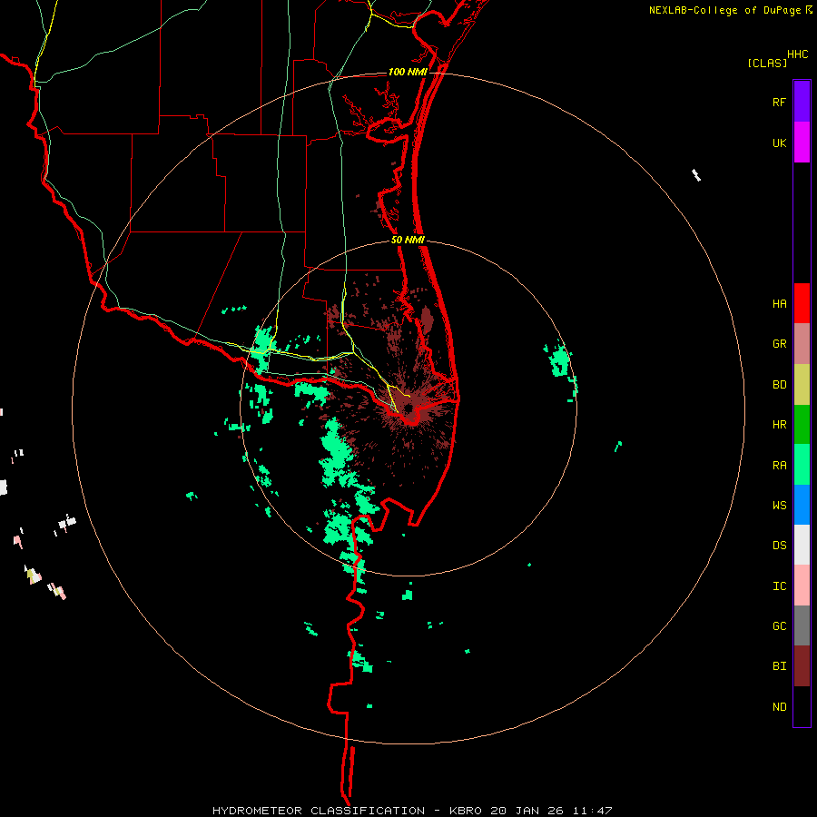817x817 pixels.
Task: Click the DS white legend swatch
Action: (x=802, y=545)
